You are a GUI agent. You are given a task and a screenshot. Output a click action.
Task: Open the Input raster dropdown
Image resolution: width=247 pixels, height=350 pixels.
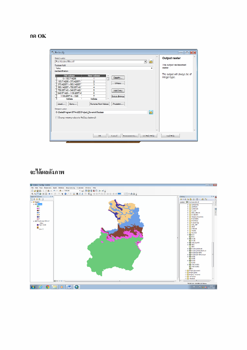(145, 62)
